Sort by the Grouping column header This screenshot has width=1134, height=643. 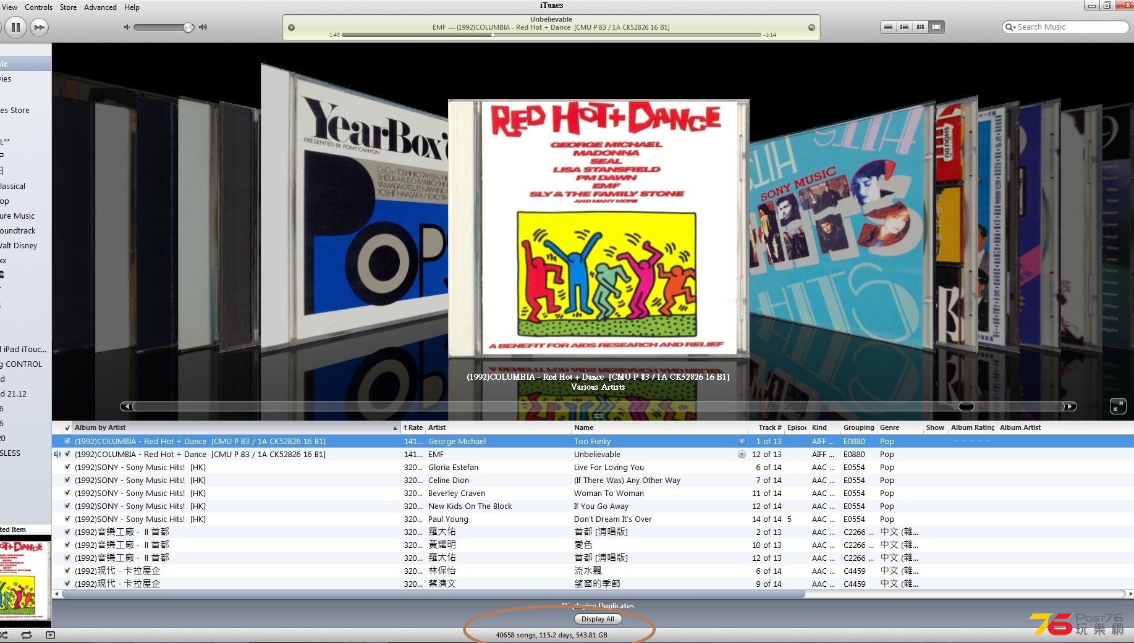tap(858, 427)
